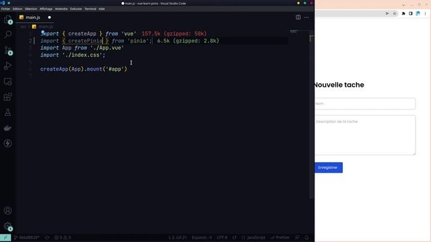431x242 pixels.
Task: Open the Explorer view in activity bar
Action: click(7, 19)
